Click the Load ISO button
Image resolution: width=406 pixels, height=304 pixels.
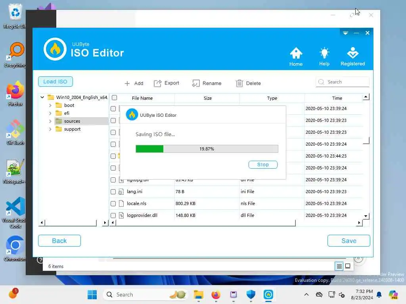point(56,82)
